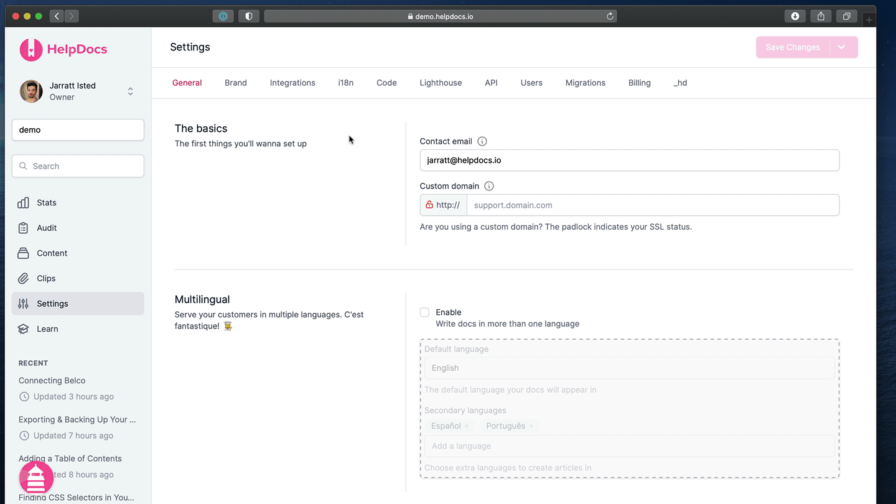Switch to the General tab

pyautogui.click(x=187, y=83)
